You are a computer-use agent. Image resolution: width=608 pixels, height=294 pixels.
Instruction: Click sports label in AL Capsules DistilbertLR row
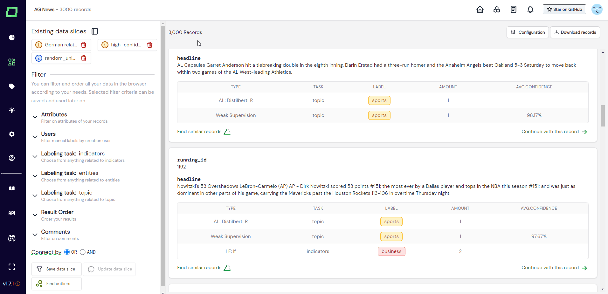tap(379, 100)
